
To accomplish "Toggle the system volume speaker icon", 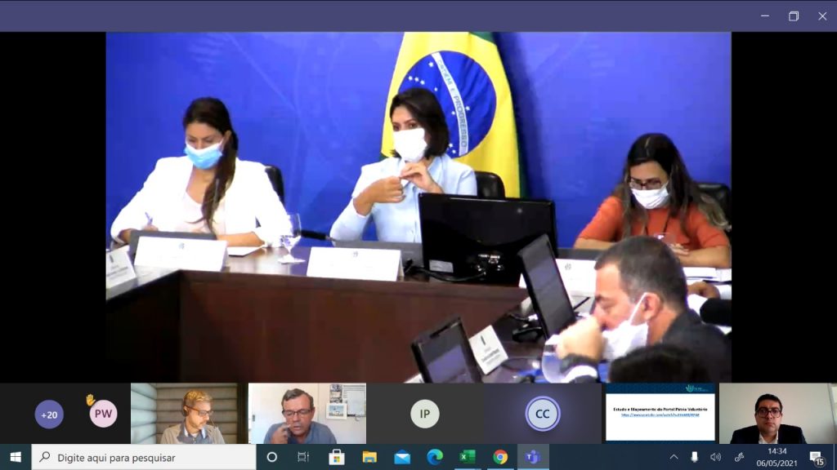I will coord(716,457).
